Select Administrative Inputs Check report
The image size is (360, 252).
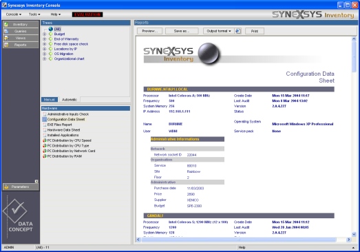coord(68,114)
